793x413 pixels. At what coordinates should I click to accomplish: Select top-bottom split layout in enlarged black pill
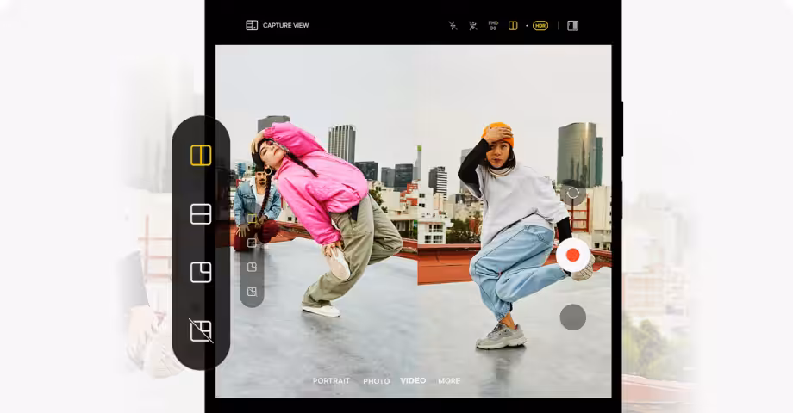(x=201, y=214)
